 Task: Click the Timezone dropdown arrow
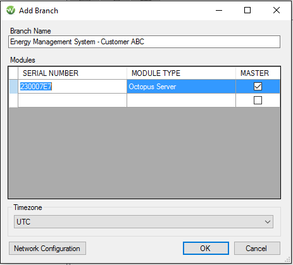pos(268,222)
